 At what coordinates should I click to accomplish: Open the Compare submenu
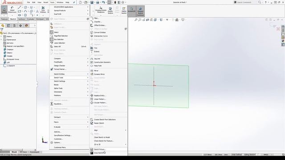pyautogui.click(x=69, y=59)
